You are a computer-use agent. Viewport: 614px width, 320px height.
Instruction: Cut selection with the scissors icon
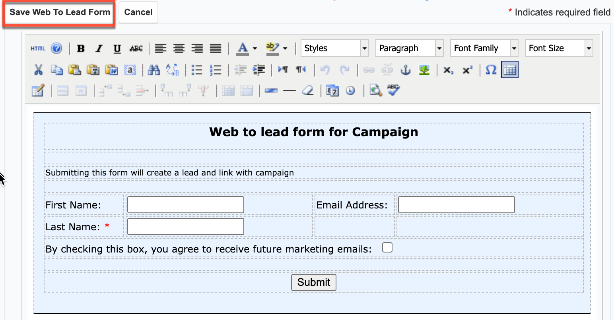click(38, 70)
